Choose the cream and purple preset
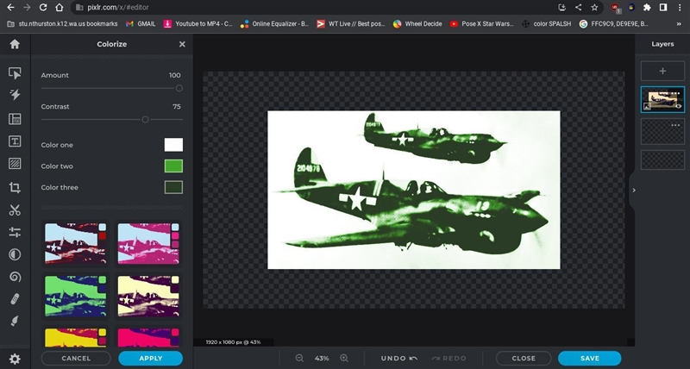 [148, 296]
